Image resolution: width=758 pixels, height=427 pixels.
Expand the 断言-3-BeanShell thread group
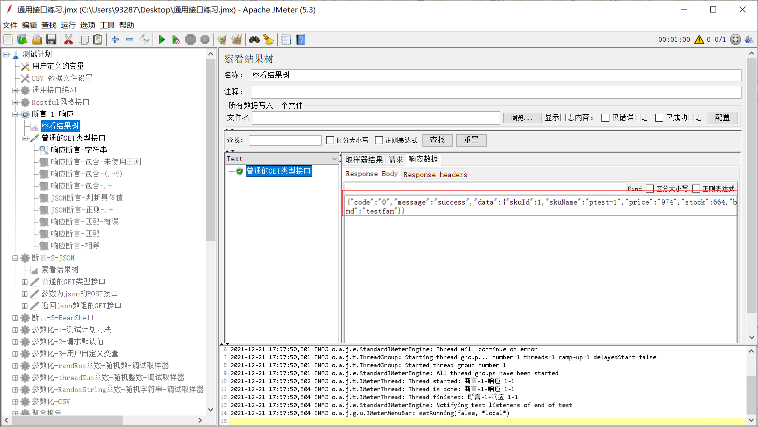pyautogui.click(x=15, y=318)
